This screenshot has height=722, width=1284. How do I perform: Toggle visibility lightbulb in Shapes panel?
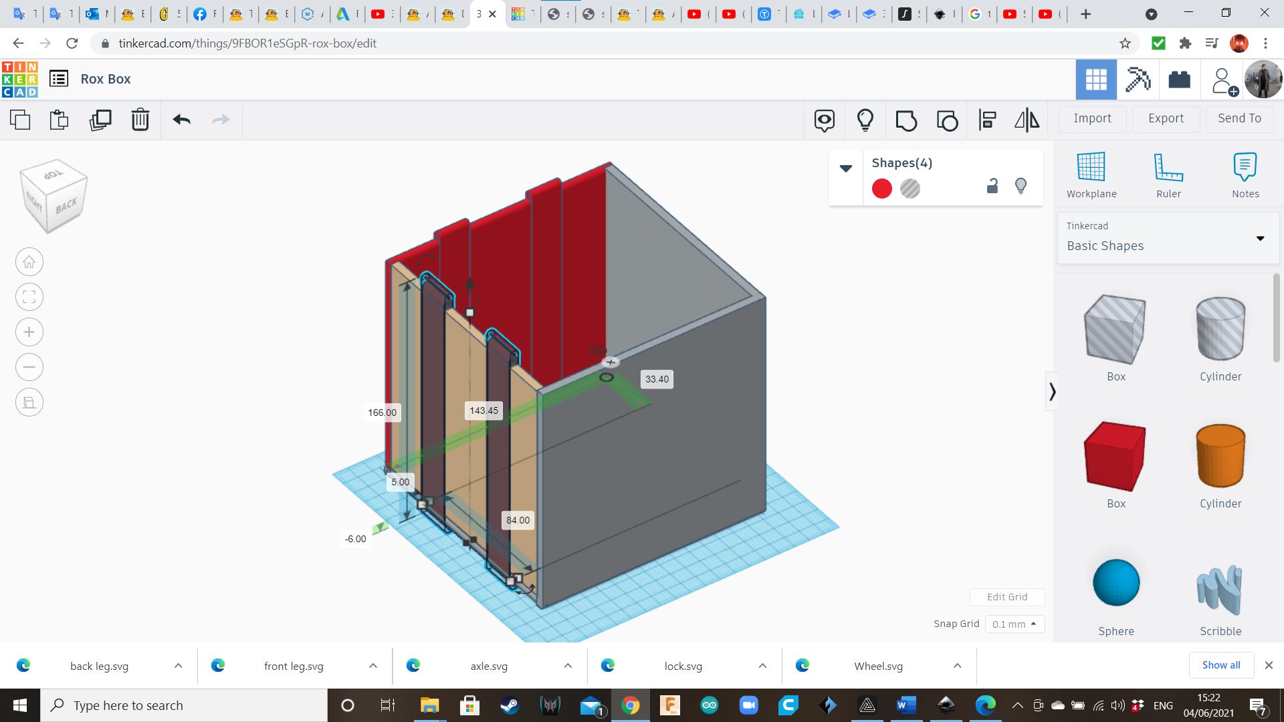click(1021, 187)
